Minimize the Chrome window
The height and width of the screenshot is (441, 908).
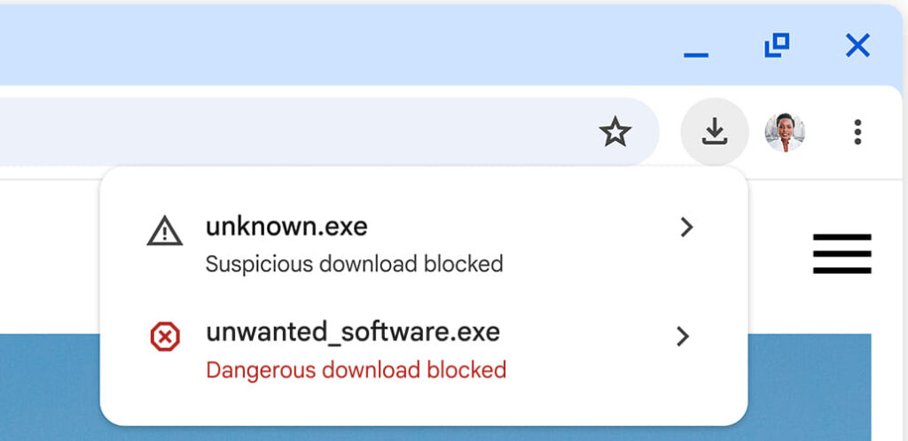(x=696, y=55)
